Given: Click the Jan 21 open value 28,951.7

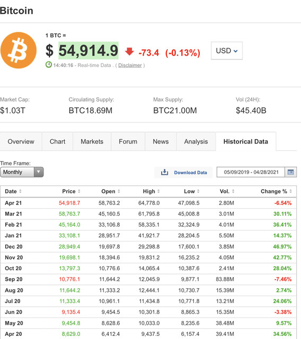Looking at the screenshot, I should pyautogui.click(x=109, y=235).
